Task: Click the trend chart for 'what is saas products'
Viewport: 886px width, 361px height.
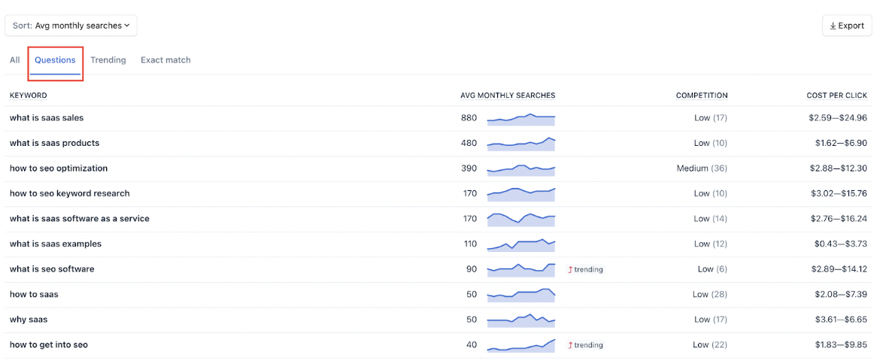Action: [521, 144]
